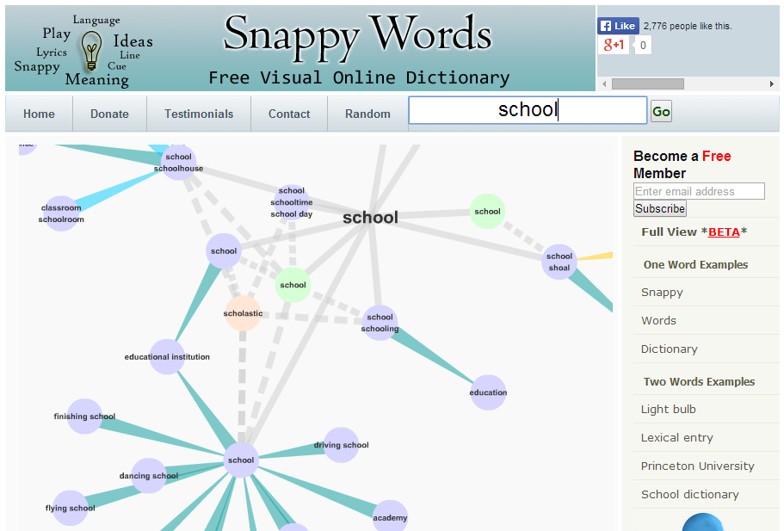Click the 'academy' node in the word map
The height and width of the screenshot is (531, 784).
pyautogui.click(x=390, y=517)
